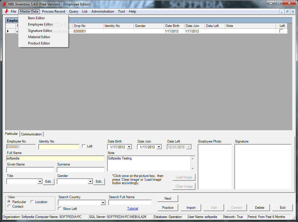Choose Material Editor menu entry
This screenshot has height=222, width=298.
(x=43, y=37)
